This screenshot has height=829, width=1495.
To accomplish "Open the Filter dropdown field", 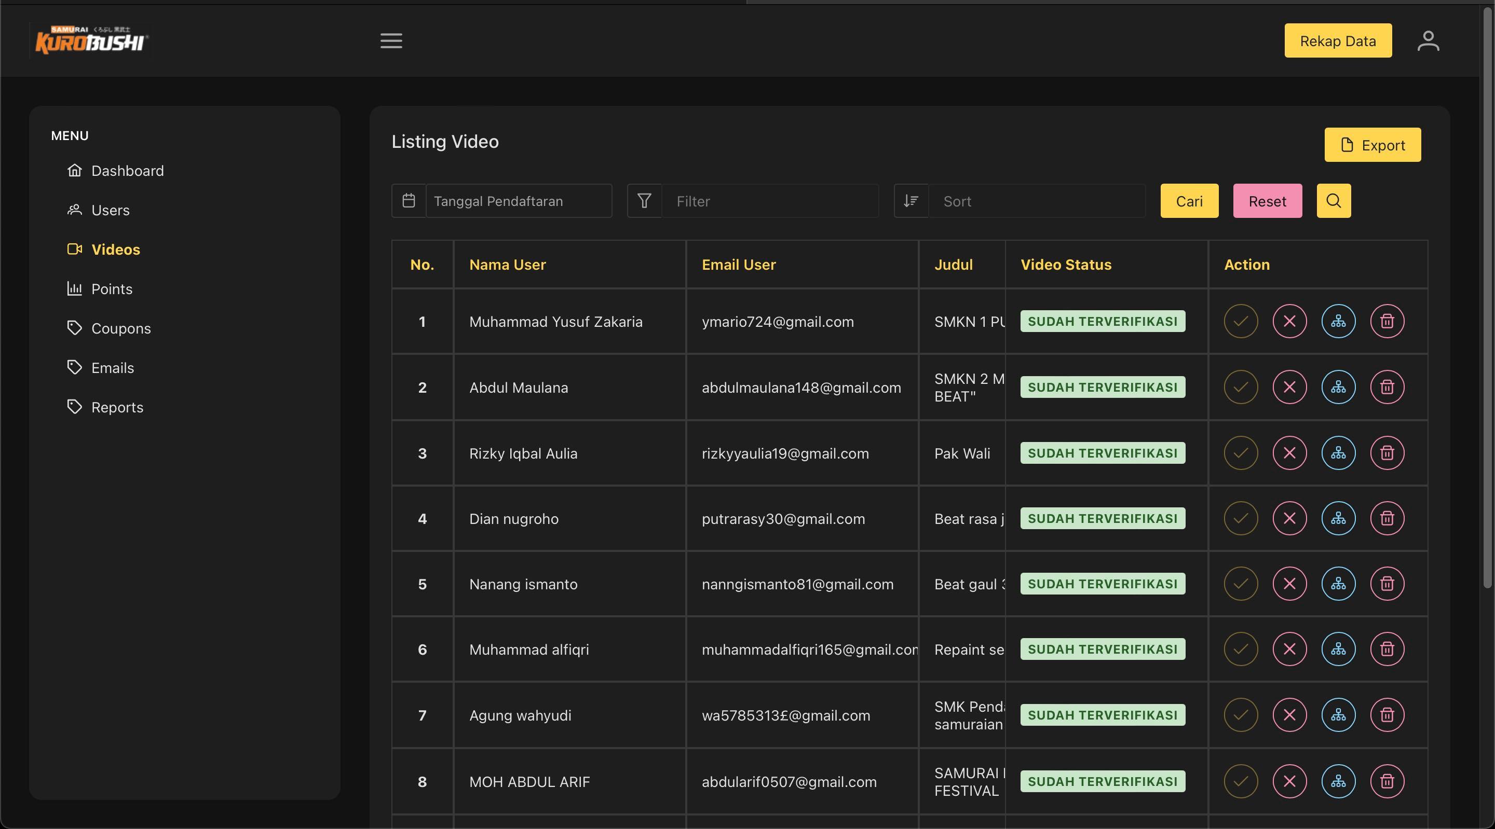I will [x=770, y=201].
